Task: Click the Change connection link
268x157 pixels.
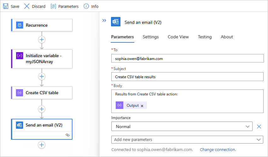Action: 218,149
